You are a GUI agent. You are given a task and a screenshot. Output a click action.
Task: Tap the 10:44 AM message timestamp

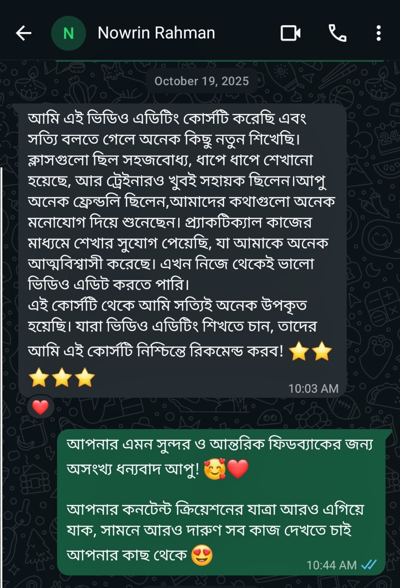(x=331, y=565)
